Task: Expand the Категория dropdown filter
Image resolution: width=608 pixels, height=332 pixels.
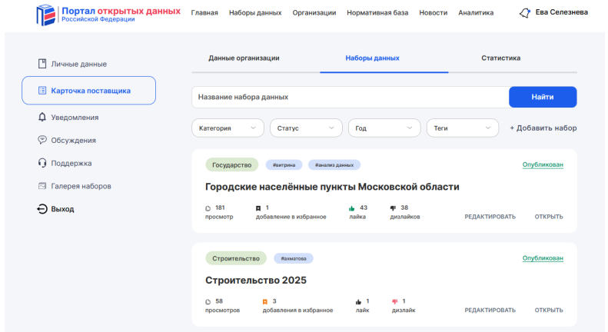Action: click(x=228, y=128)
